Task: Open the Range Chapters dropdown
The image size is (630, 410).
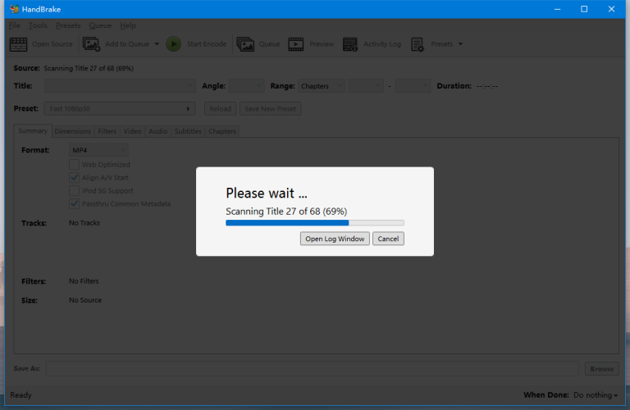Action: (x=322, y=86)
